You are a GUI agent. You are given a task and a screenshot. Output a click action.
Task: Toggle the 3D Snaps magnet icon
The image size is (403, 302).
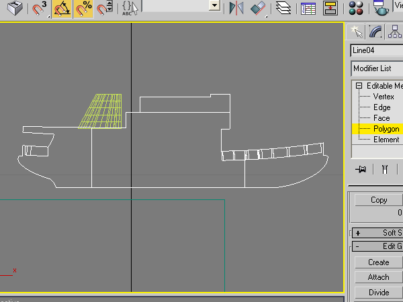coord(40,9)
